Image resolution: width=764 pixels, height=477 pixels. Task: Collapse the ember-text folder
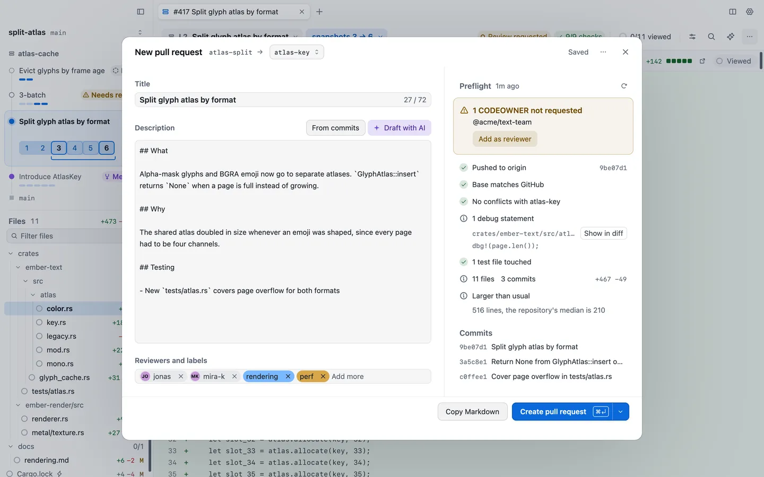18,267
